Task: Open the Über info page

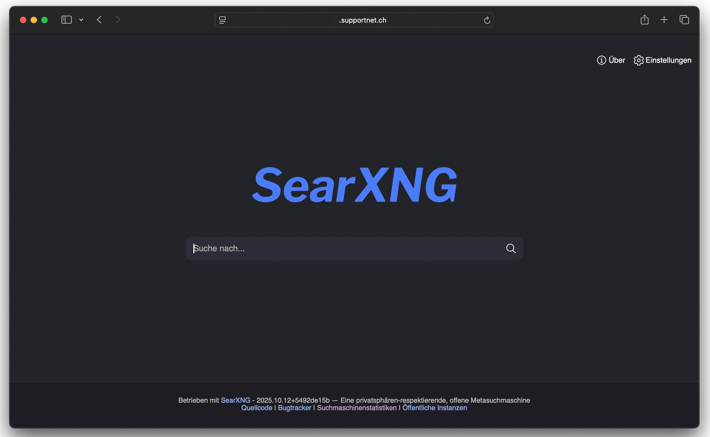Action: (611, 60)
